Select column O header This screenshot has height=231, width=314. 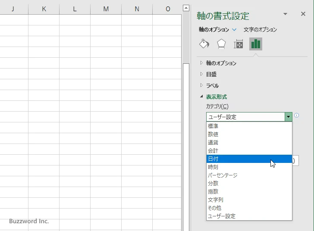pos(168,9)
